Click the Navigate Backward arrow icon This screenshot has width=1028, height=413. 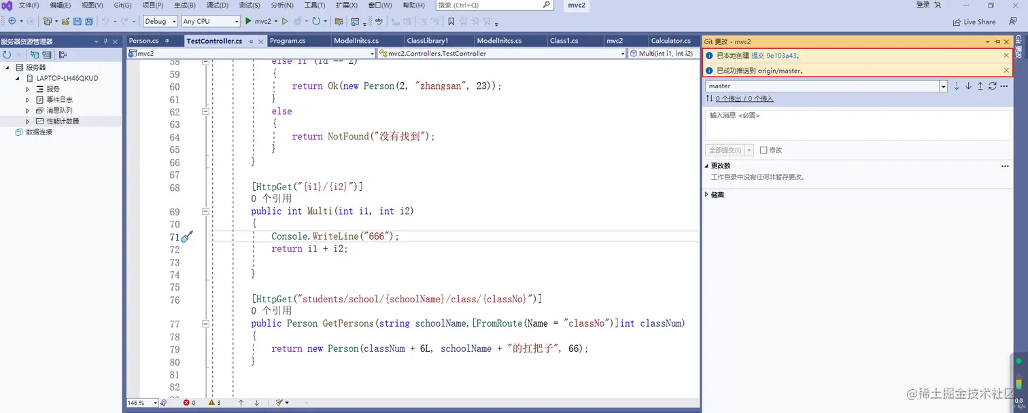pos(12,21)
